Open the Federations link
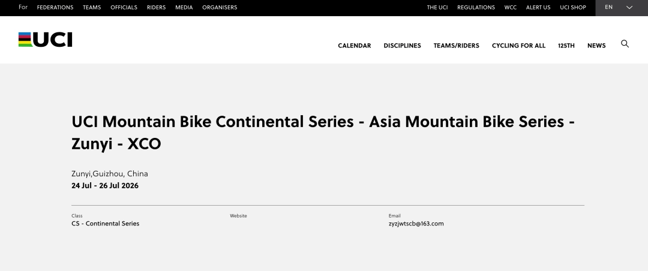The width and height of the screenshot is (648, 271). tap(55, 7)
